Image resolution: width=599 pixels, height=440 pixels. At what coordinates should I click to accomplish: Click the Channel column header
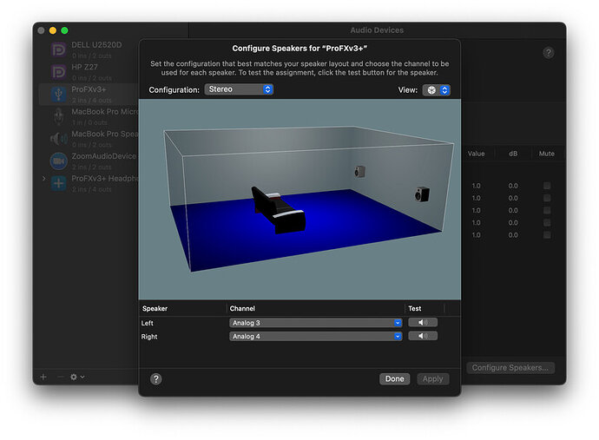242,308
